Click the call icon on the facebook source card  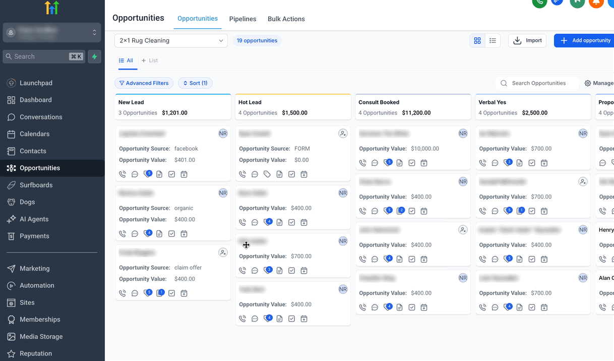tap(122, 174)
